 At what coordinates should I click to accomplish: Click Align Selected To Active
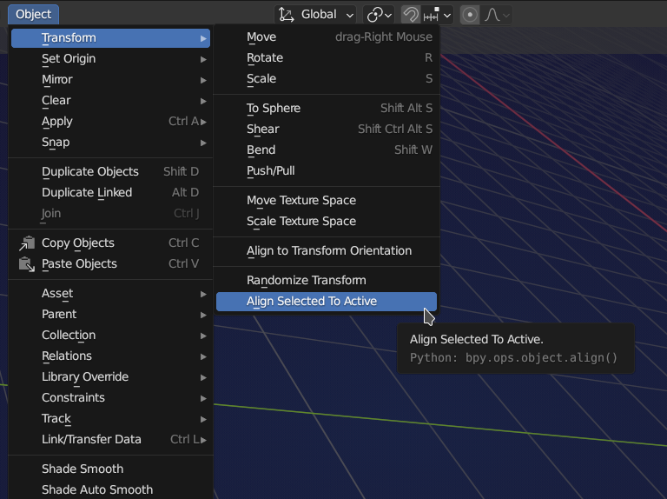[327, 302]
